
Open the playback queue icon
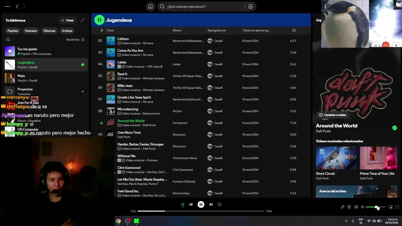click(349, 207)
